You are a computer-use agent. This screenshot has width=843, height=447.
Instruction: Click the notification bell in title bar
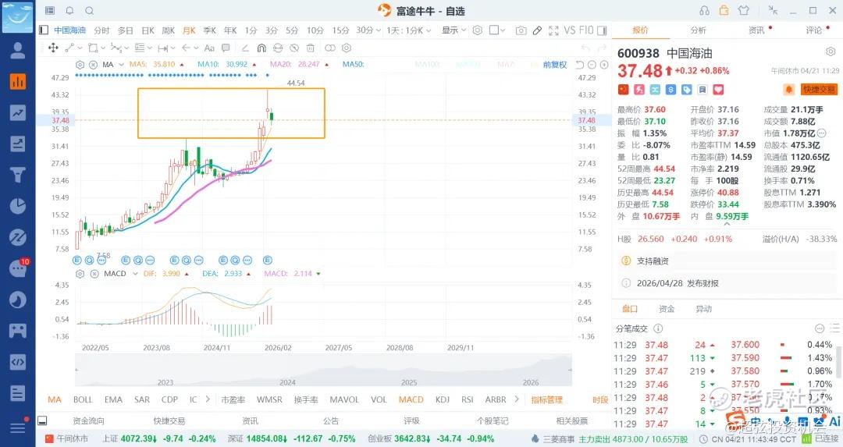[x=69, y=11]
